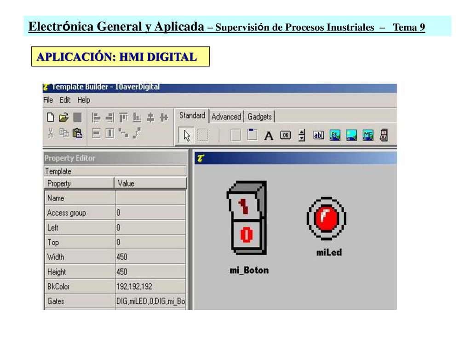
Task: Switch to the Advanced tab
Action: tap(226, 117)
